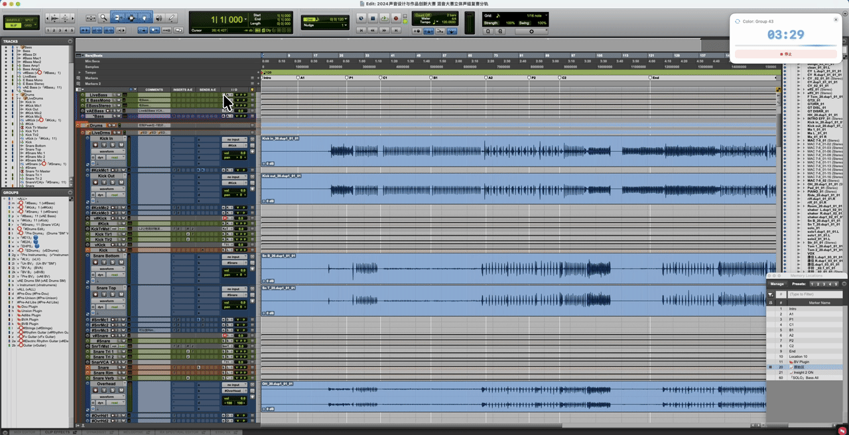849x435 pixels.
Task: Open Overhead #OverHead output selector
Action: (x=234, y=391)
